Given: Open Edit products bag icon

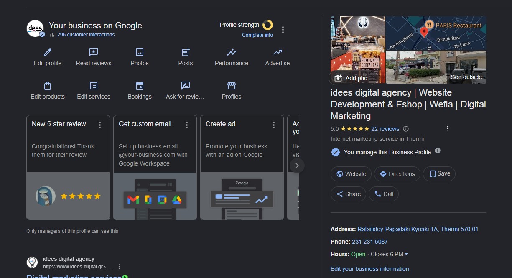Looking at the screenshot, I should (48, 86).
